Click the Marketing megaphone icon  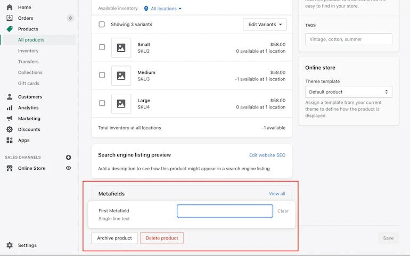9,119
